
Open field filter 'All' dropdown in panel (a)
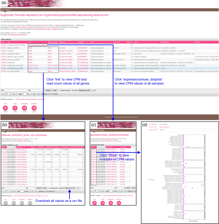click(x=36, y=90)
